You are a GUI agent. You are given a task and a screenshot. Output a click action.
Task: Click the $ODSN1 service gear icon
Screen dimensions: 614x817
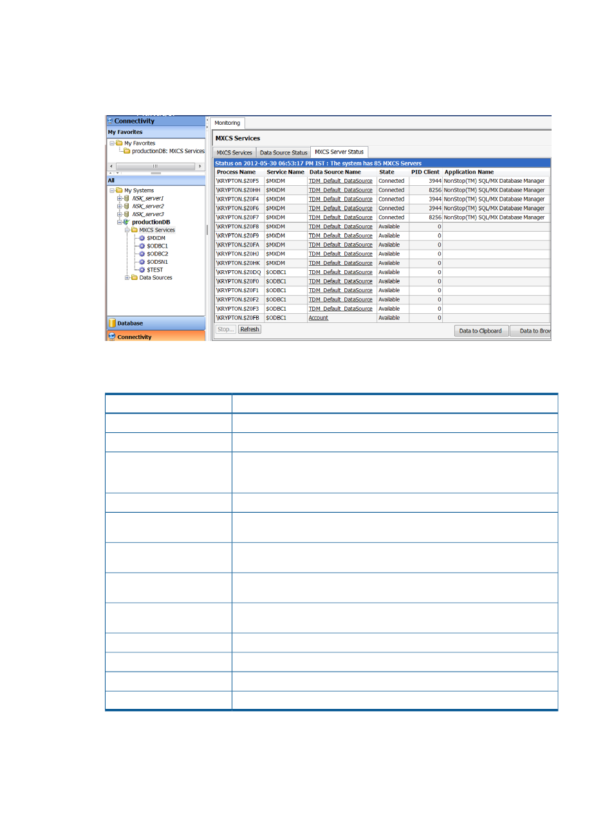[142, 262]
